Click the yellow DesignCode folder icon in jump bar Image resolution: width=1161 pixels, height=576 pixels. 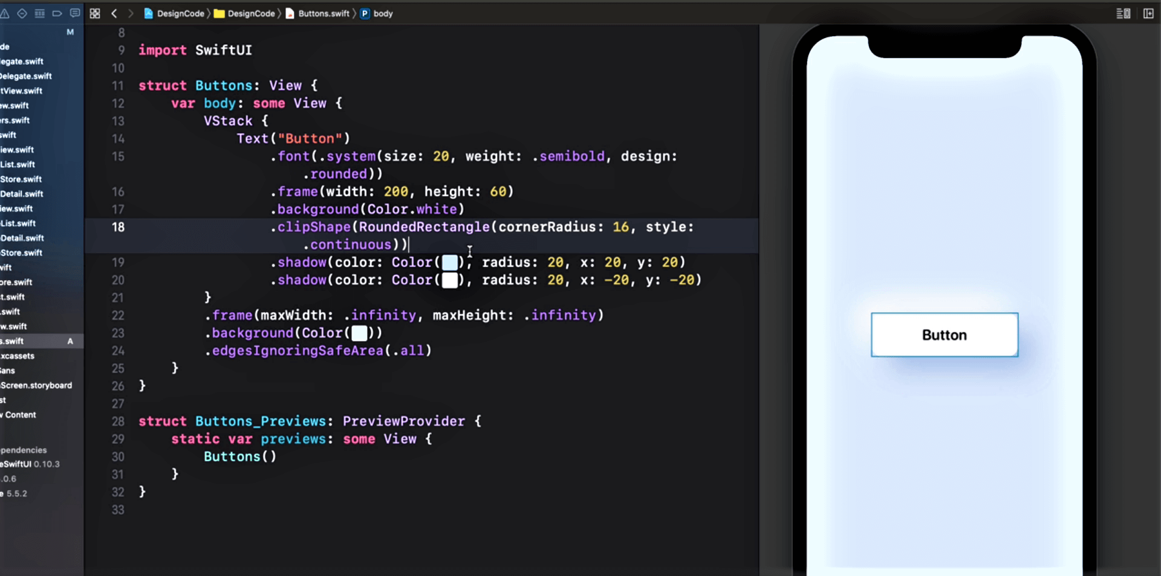pos(220,13)
